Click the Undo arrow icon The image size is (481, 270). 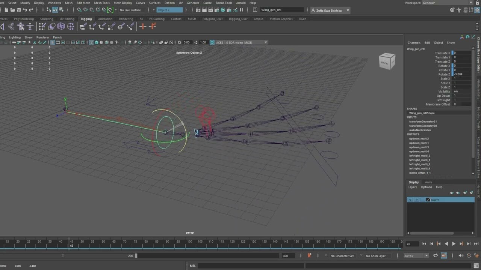tap(25, 10)
